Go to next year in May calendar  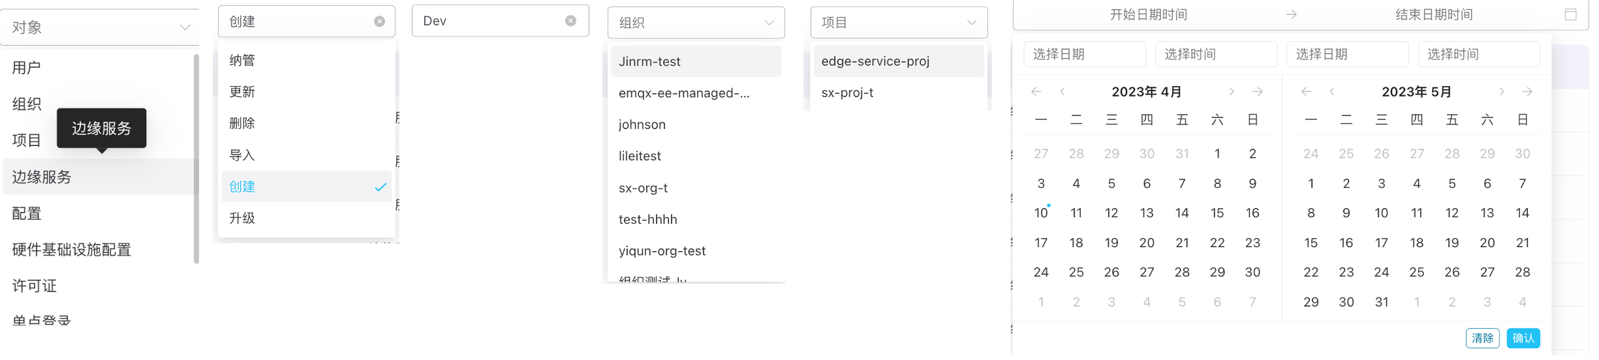(1527, 92)
